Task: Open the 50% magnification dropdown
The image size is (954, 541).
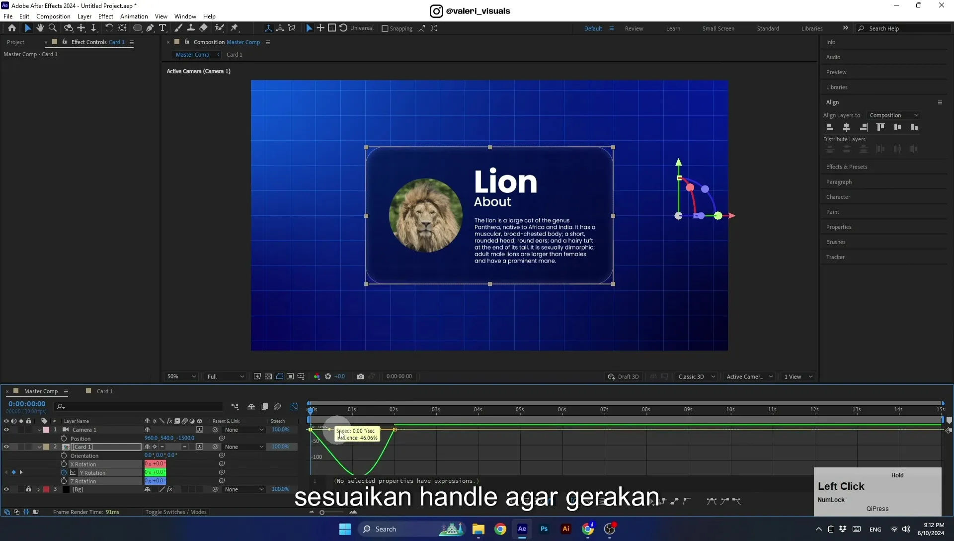Action: (181, 376)
